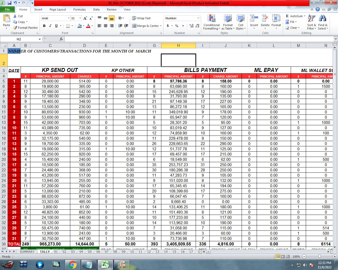Open Fill dropdown
Screen dimensions: 338x270
[x=291, y=22]
